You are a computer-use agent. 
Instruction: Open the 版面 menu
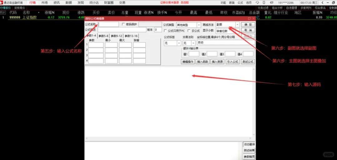pos(232,2)
